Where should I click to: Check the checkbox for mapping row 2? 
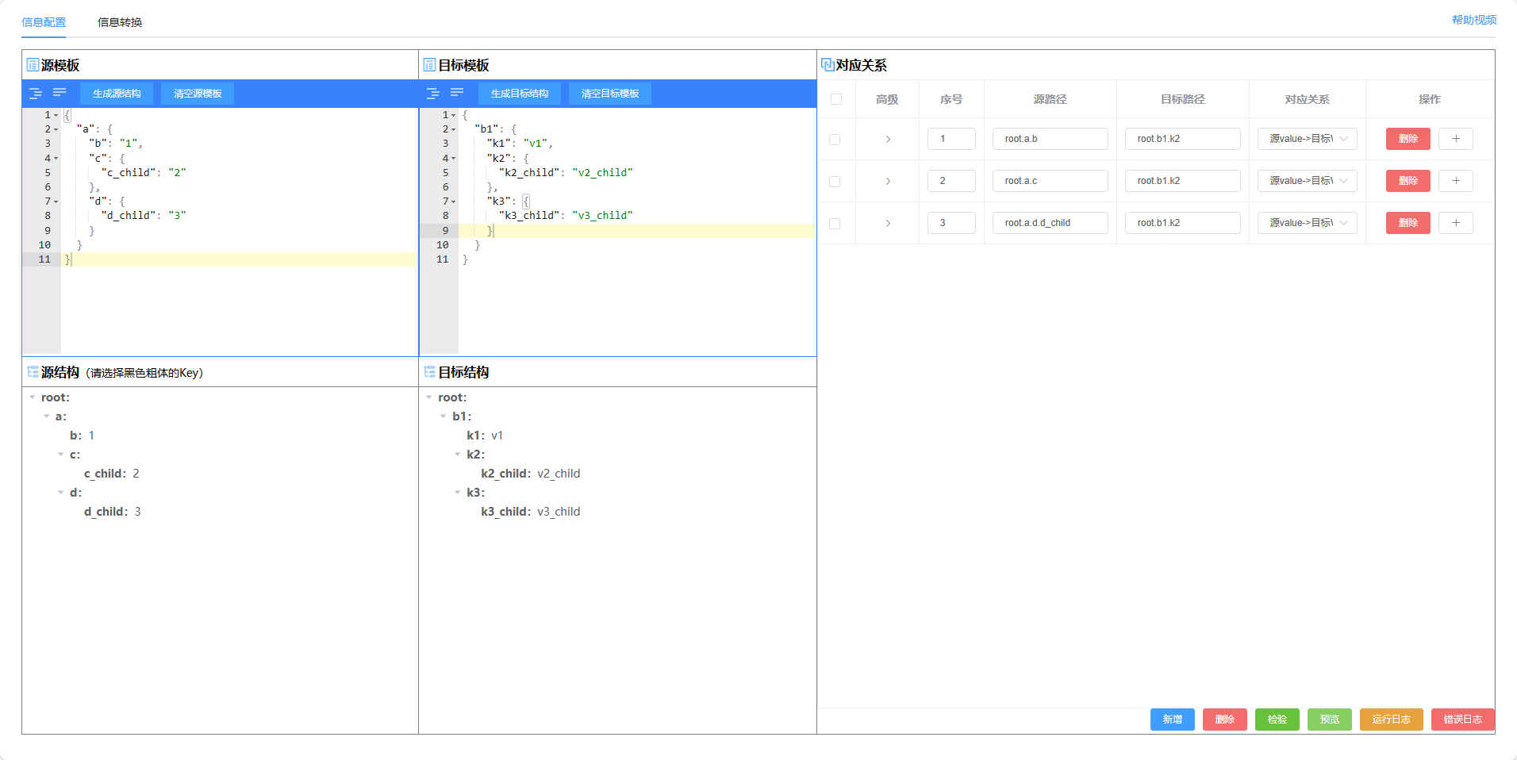pyautogui.click(x=835, y=182)
